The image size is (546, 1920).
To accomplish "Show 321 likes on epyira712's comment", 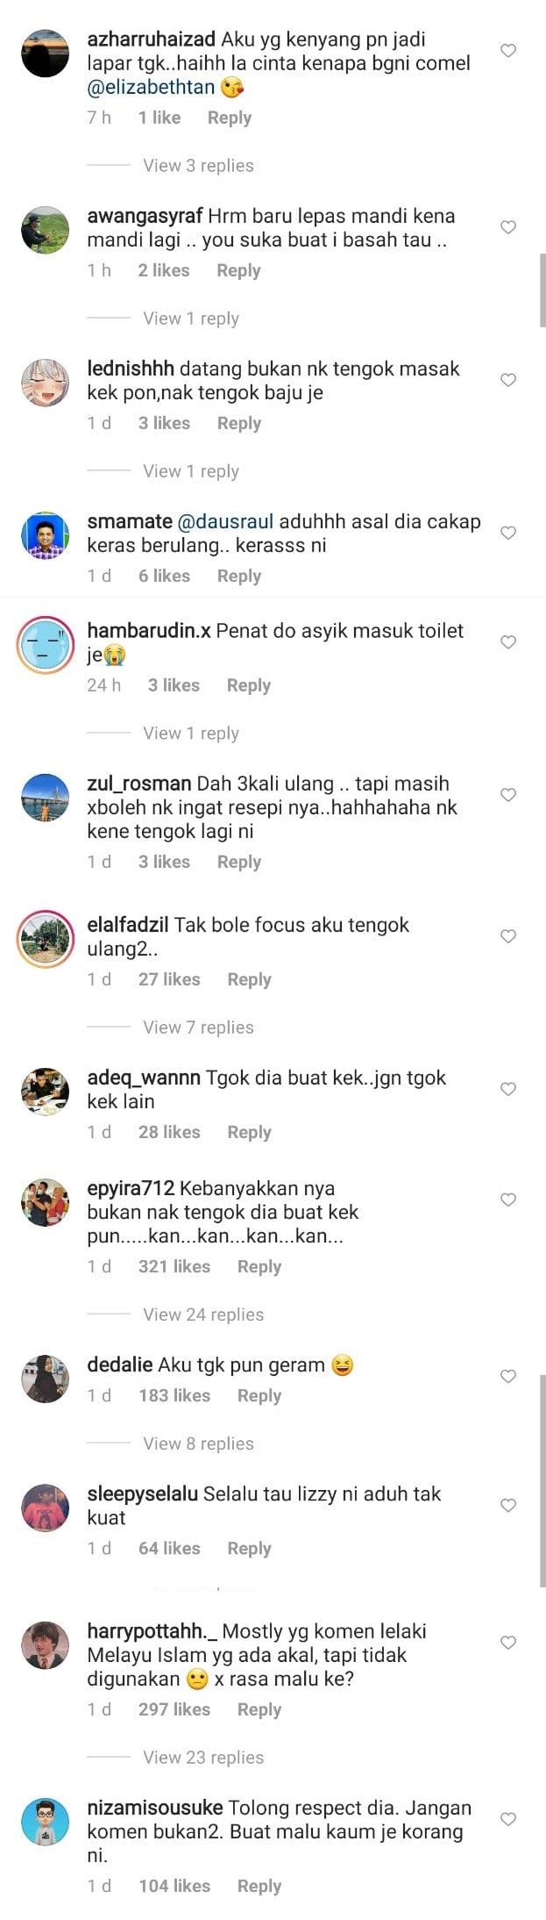I will coord(174,1266).
